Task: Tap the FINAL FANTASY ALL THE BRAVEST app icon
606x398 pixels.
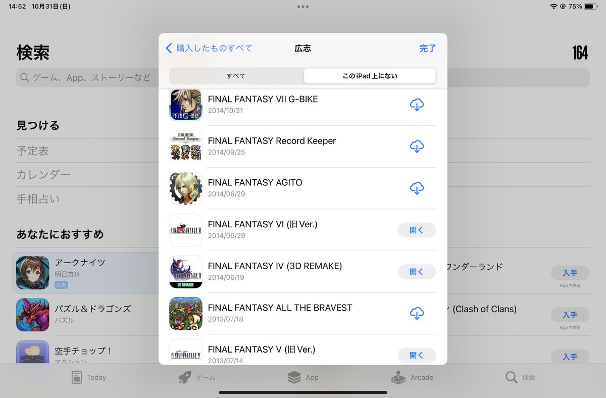Action: [x=186, y=314]
